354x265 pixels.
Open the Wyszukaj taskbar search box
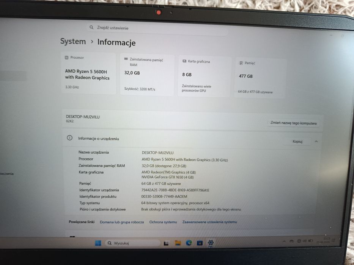point(133,243)
